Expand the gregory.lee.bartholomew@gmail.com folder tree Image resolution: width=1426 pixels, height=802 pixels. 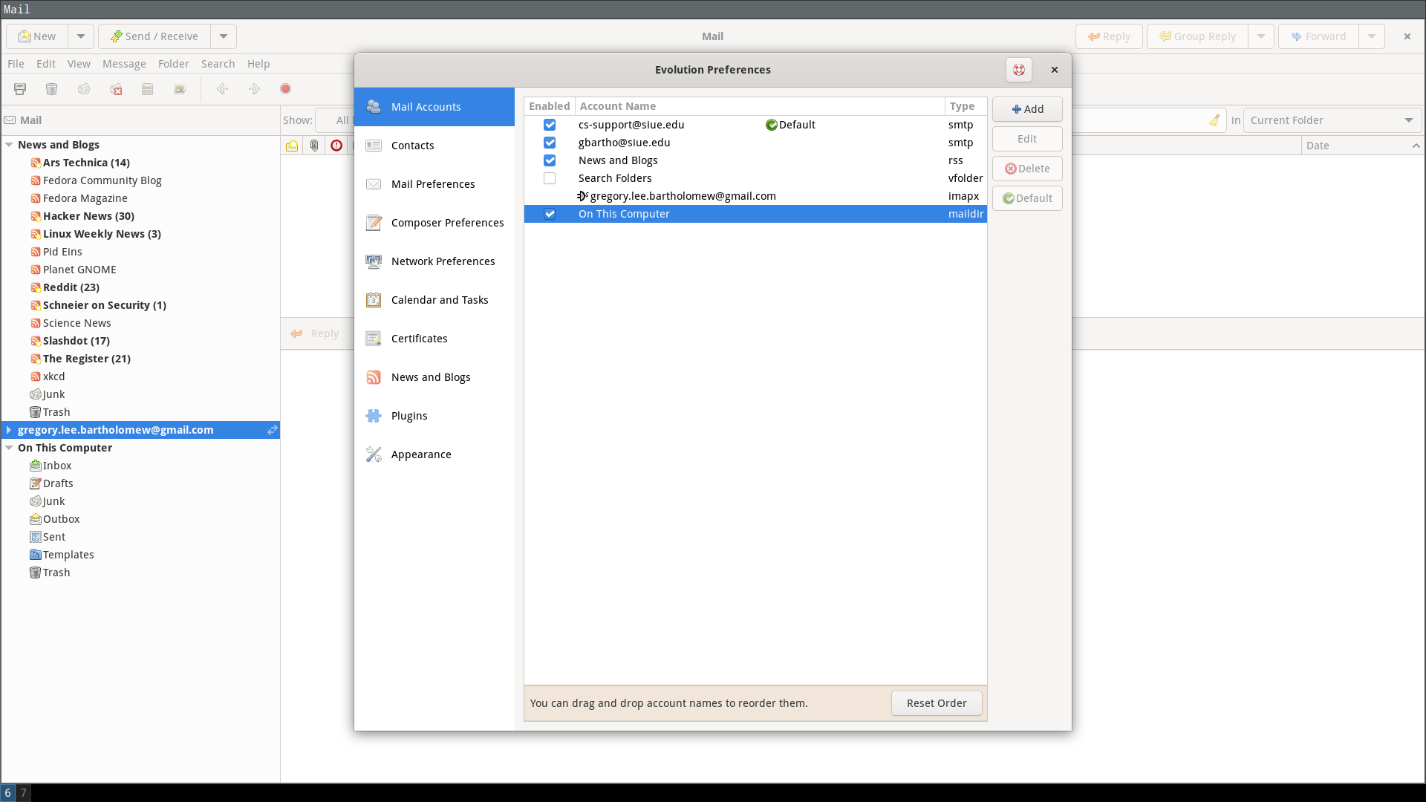[9, 430]
